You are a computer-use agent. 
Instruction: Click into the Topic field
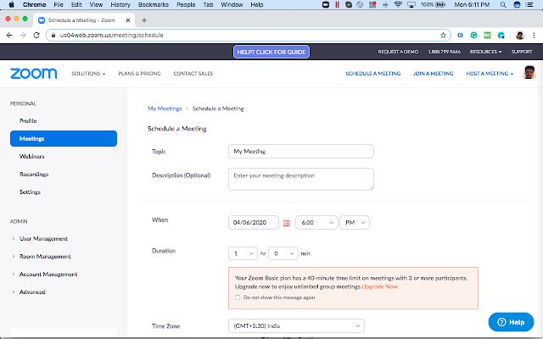[301, 151]
